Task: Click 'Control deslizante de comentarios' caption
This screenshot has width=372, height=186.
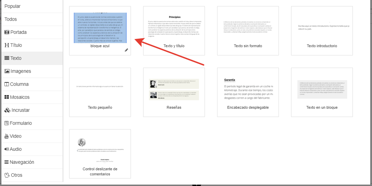Action: pos(100,172)
